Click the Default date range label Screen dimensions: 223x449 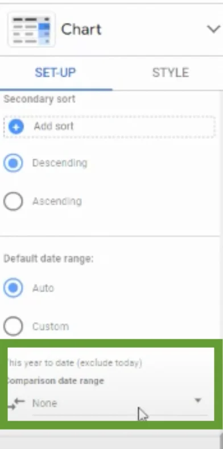(48, 259)
